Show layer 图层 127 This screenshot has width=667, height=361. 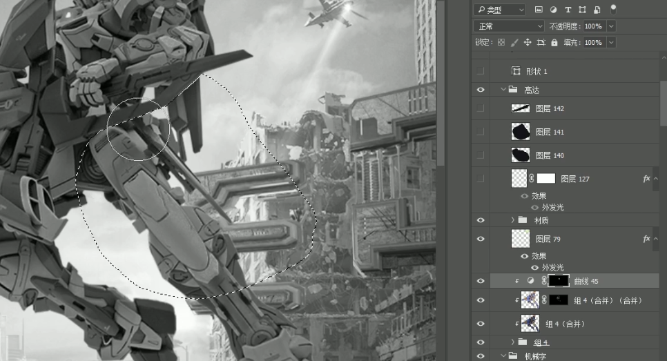(x=481, y=179)
